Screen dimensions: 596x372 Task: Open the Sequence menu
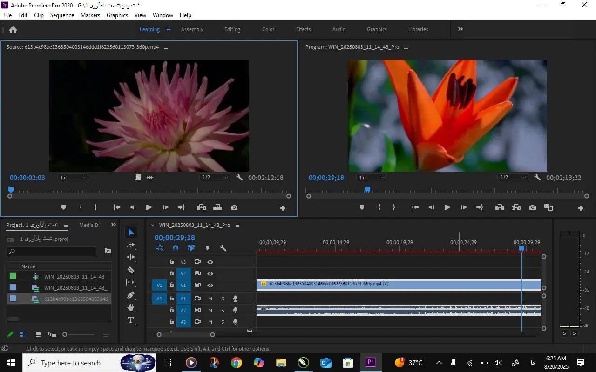[x=62, y=15]
